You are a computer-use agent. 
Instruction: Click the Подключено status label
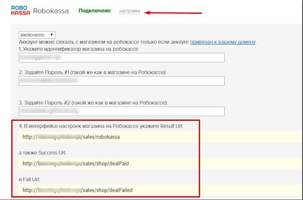point(95,11)
